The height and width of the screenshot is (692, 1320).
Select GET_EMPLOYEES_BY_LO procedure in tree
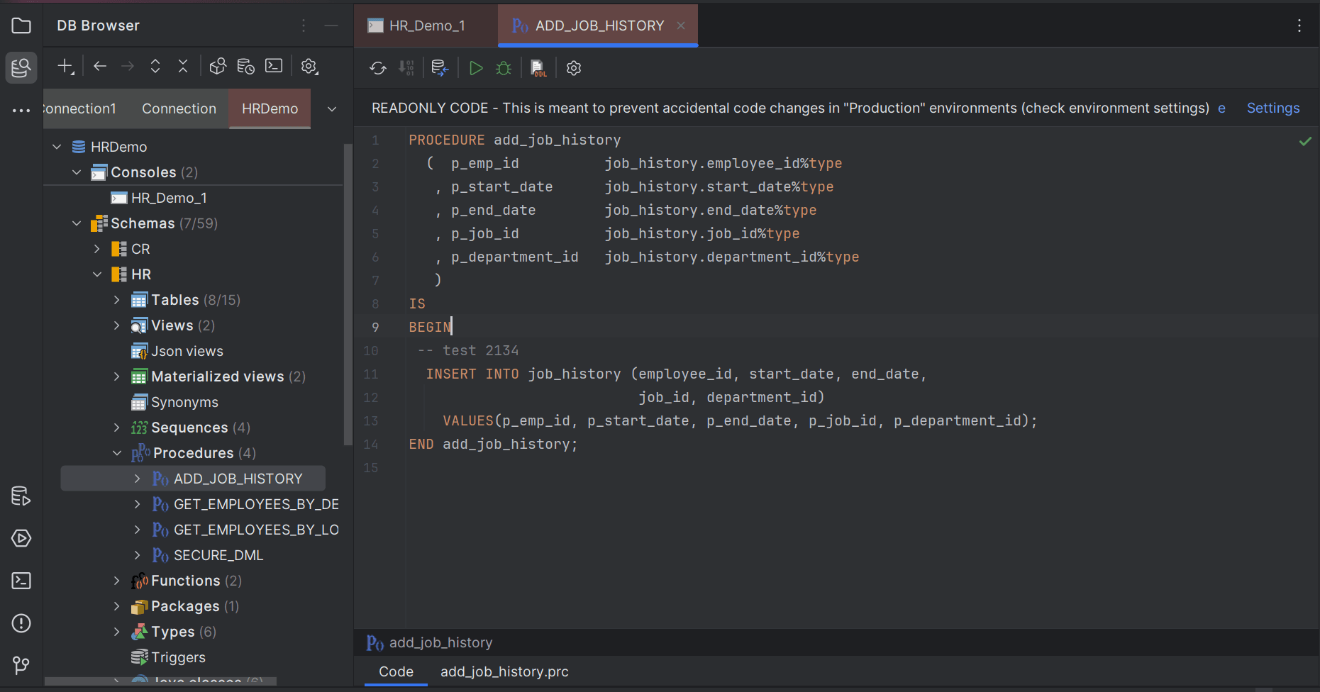(x=256, y=530)
